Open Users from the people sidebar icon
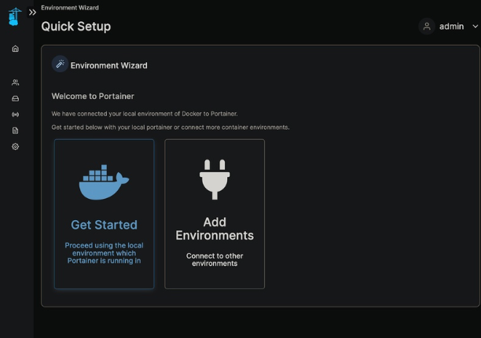481x338 pixels. 16,83
